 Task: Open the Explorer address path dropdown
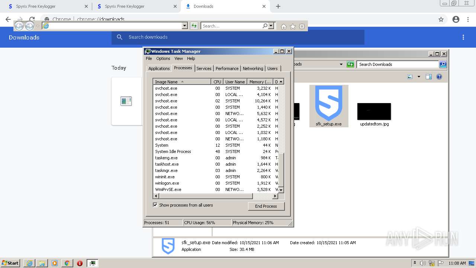point(341,64)
